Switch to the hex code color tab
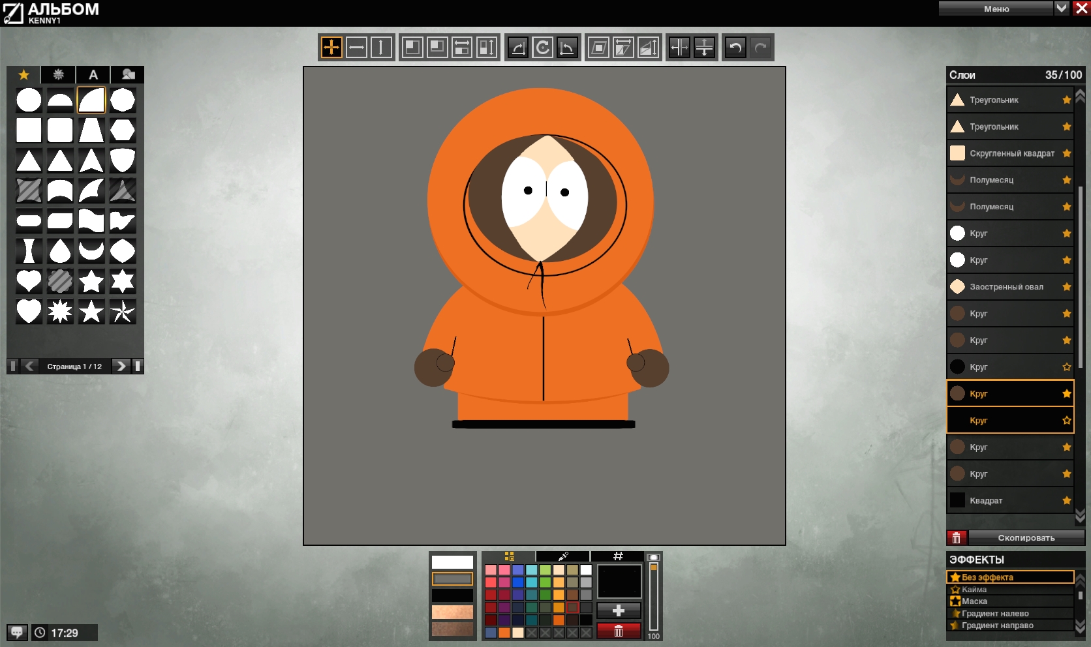Image resolution: width=1091 pixels, height=647 pixels. pos(617,556)
